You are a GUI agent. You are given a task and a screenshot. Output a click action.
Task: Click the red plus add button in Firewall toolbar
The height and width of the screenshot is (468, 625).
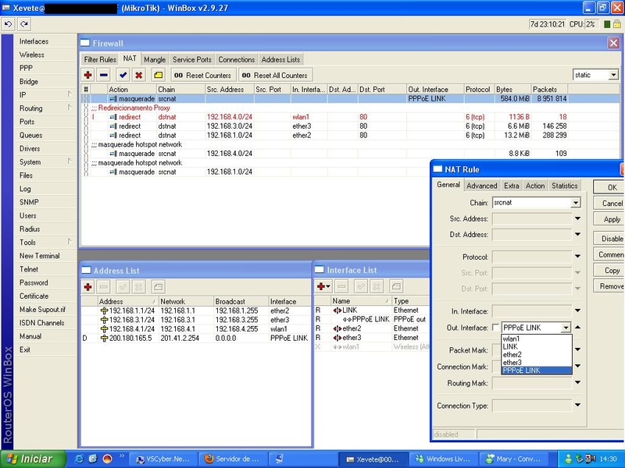[87, 75]
